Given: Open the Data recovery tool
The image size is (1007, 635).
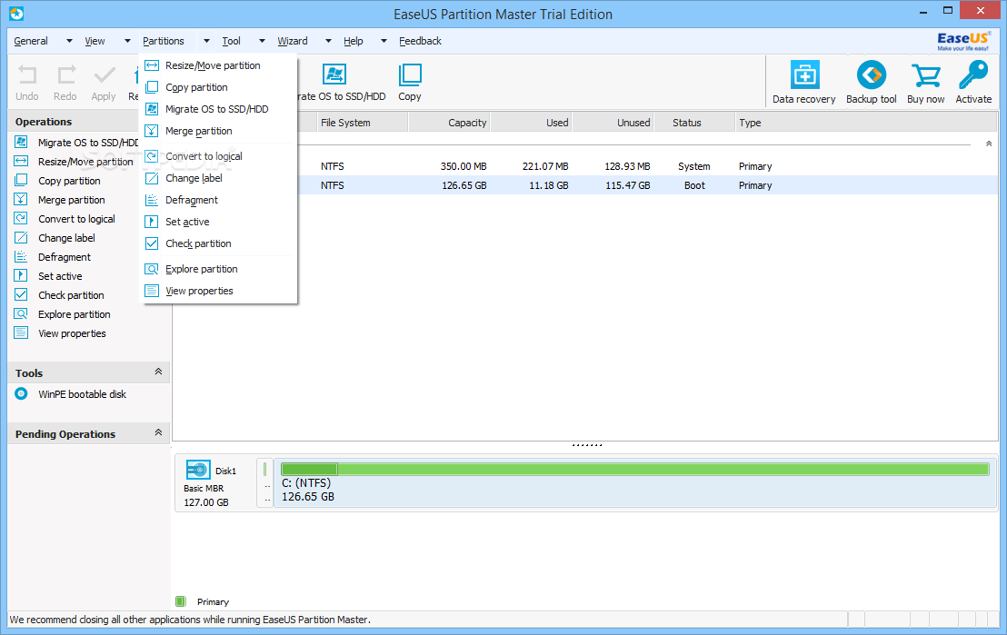Looking at the screenshot, I should point(804,75).
